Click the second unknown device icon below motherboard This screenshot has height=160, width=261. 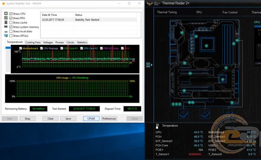[205, 114]
